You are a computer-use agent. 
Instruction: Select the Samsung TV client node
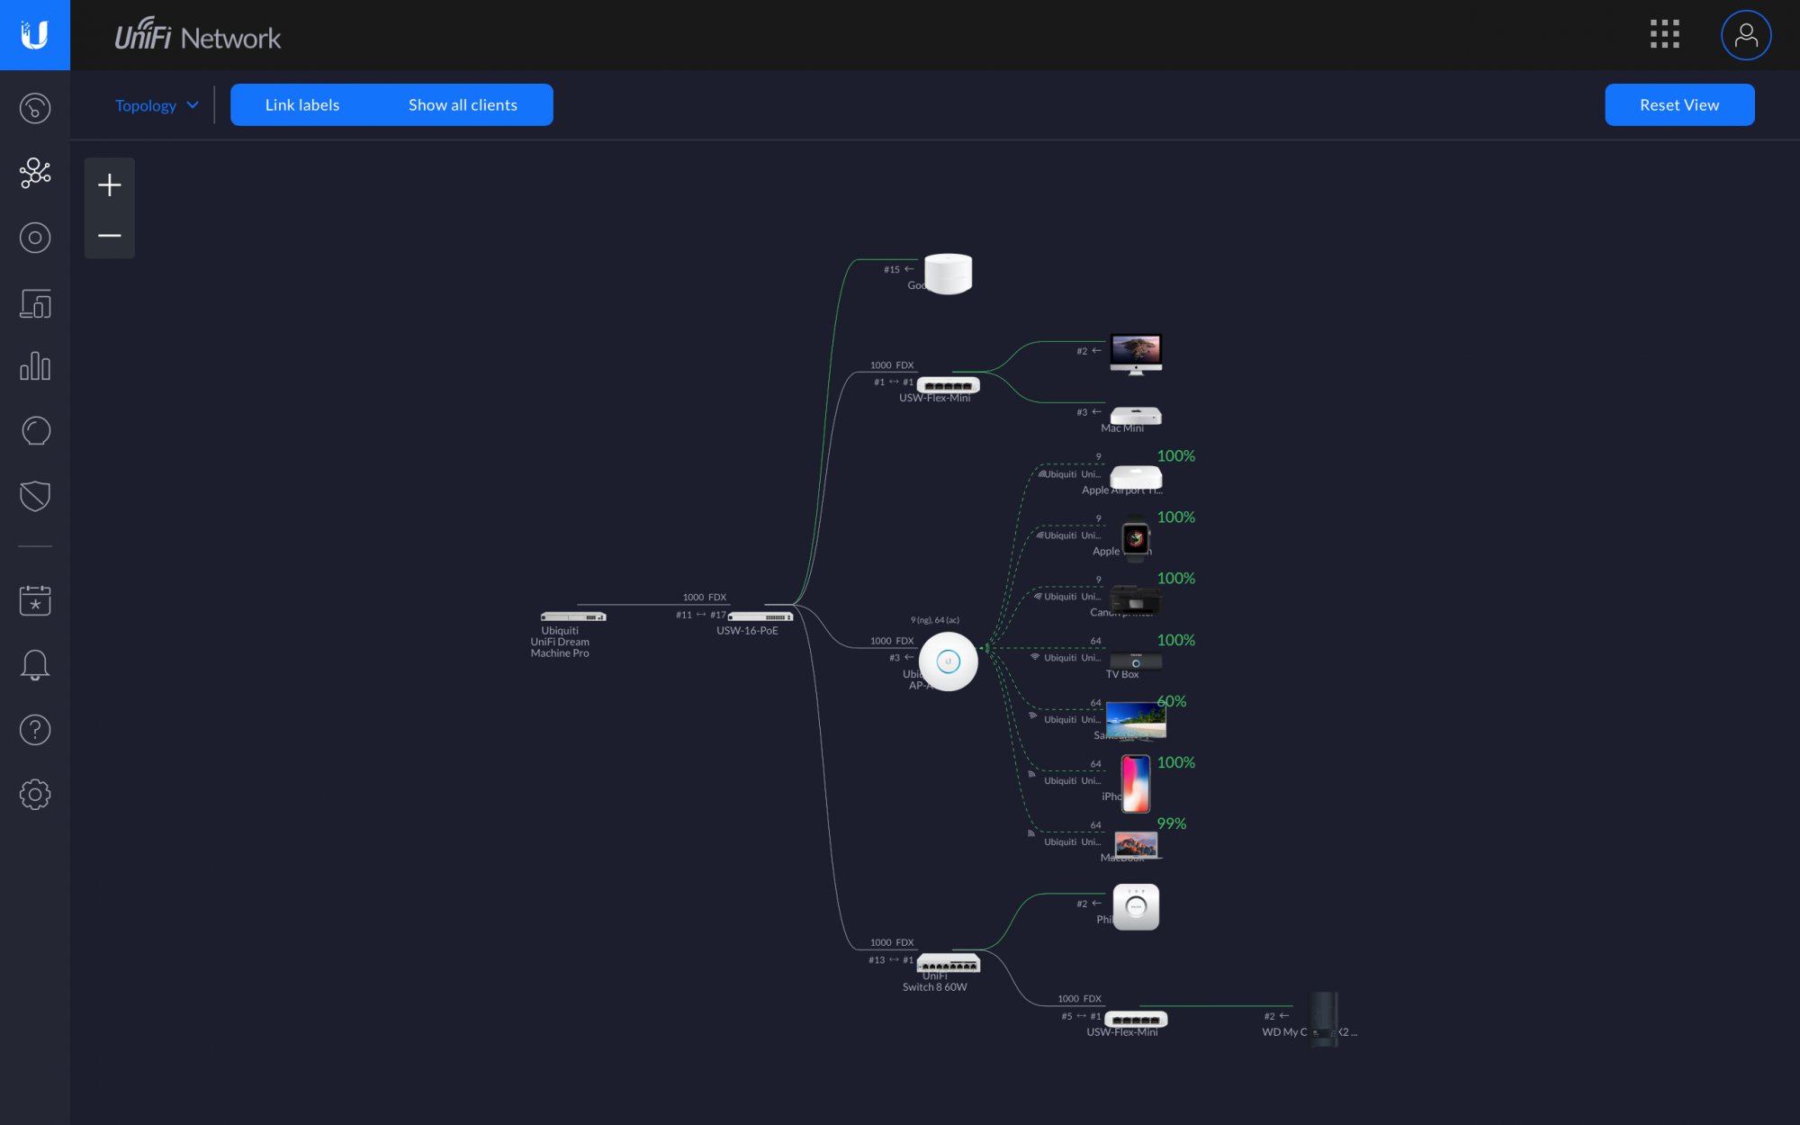point(1136,720)
